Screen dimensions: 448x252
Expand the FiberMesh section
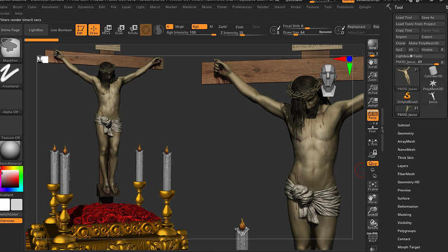(x=406, y=174)
